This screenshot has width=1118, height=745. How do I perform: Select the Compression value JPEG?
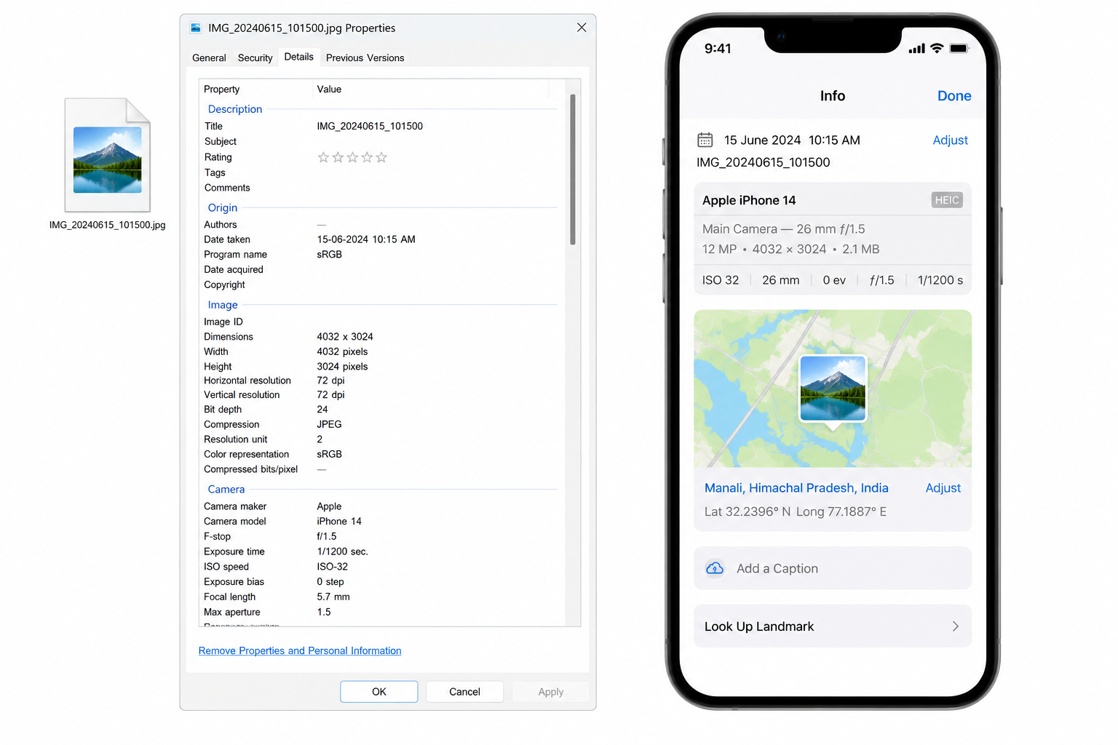tap(330, 424)
